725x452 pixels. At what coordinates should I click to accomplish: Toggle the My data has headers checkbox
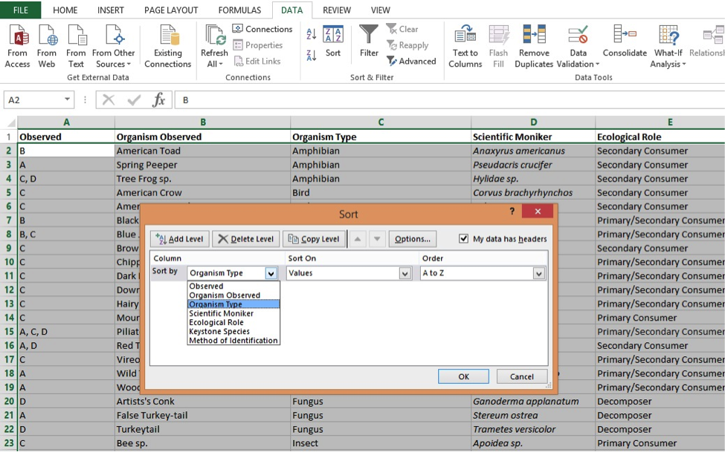[465, 239]
